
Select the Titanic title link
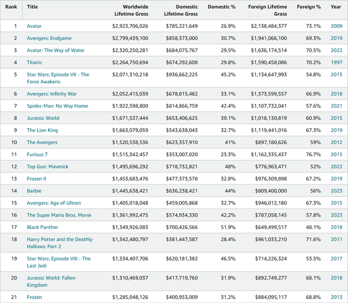click(34, 62)
